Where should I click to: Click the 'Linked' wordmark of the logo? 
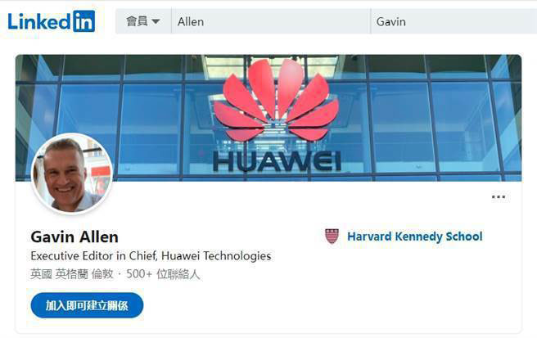click(x=39, y=21)
